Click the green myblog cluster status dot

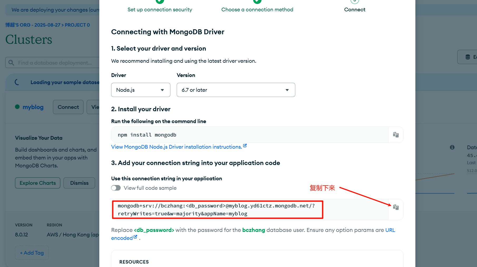point(17,107)
